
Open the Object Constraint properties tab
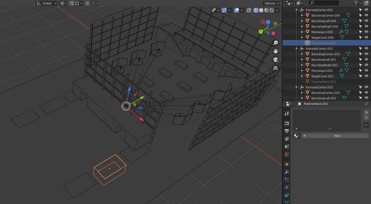coord(287,195)
